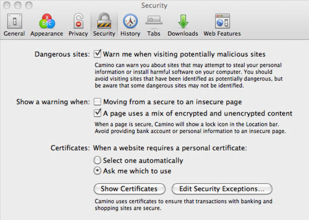The height and width of the screenshot is (220, 309).
Task: Open Edit Security Exceptions dialog
Action: (222, 189)
